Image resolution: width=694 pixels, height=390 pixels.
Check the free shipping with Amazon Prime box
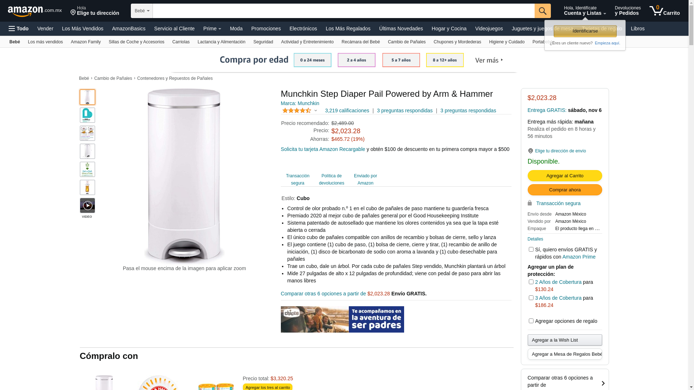pyautogui.click(x=531, y=250)
